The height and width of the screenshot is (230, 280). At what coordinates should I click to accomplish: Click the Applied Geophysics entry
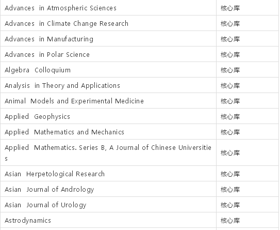(x=37, y=117)
